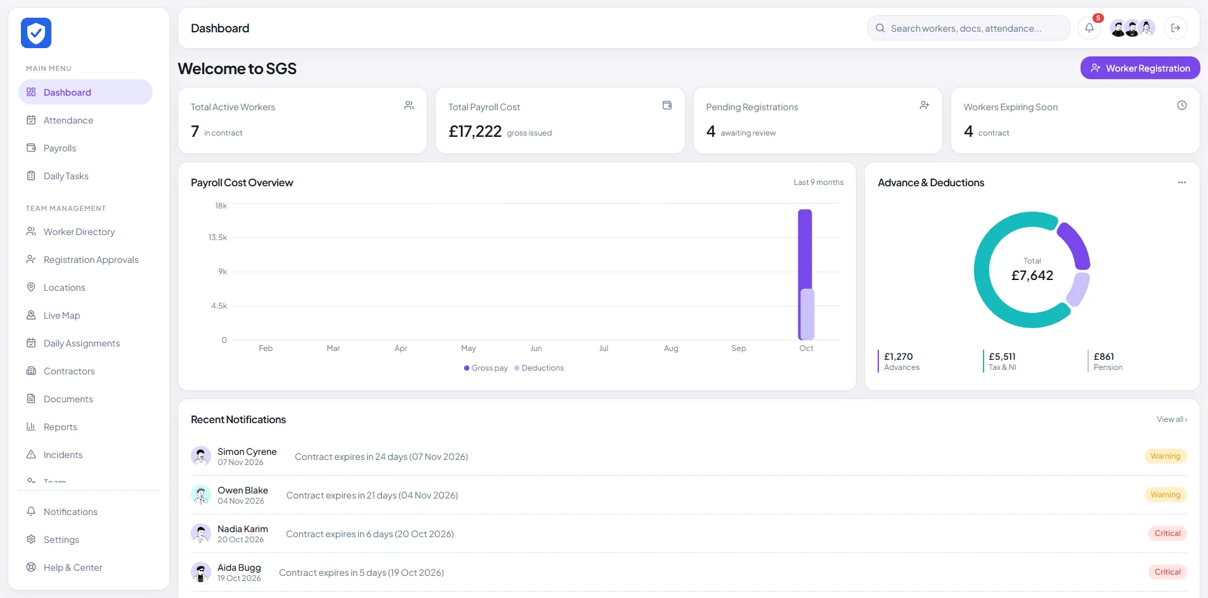
Task: Click the Daily Tasks clipboard icon
Action: [x=31, y=175]
